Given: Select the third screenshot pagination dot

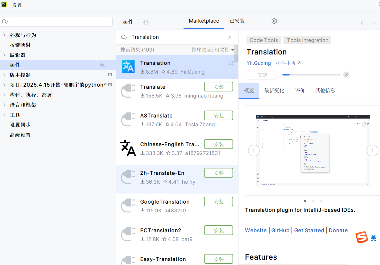Looking at the screenshot, I should click(x=321, y=201).
